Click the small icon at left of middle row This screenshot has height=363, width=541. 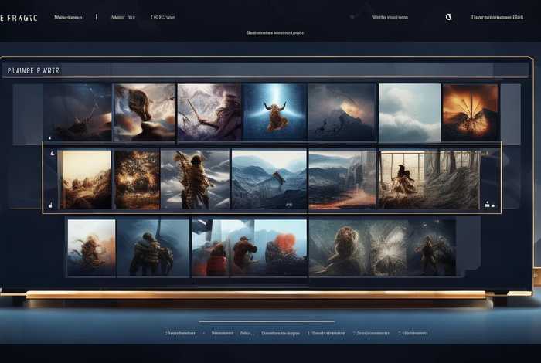point(52,154)
